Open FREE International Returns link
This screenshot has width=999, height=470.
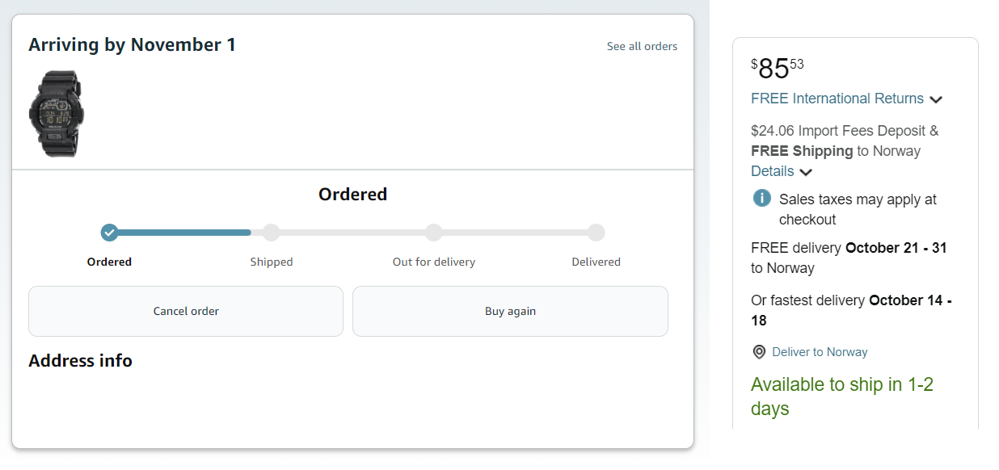[837, 99]
